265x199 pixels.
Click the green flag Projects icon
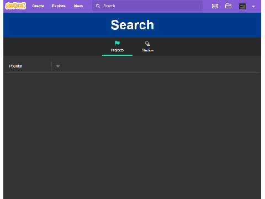point(117,44)
